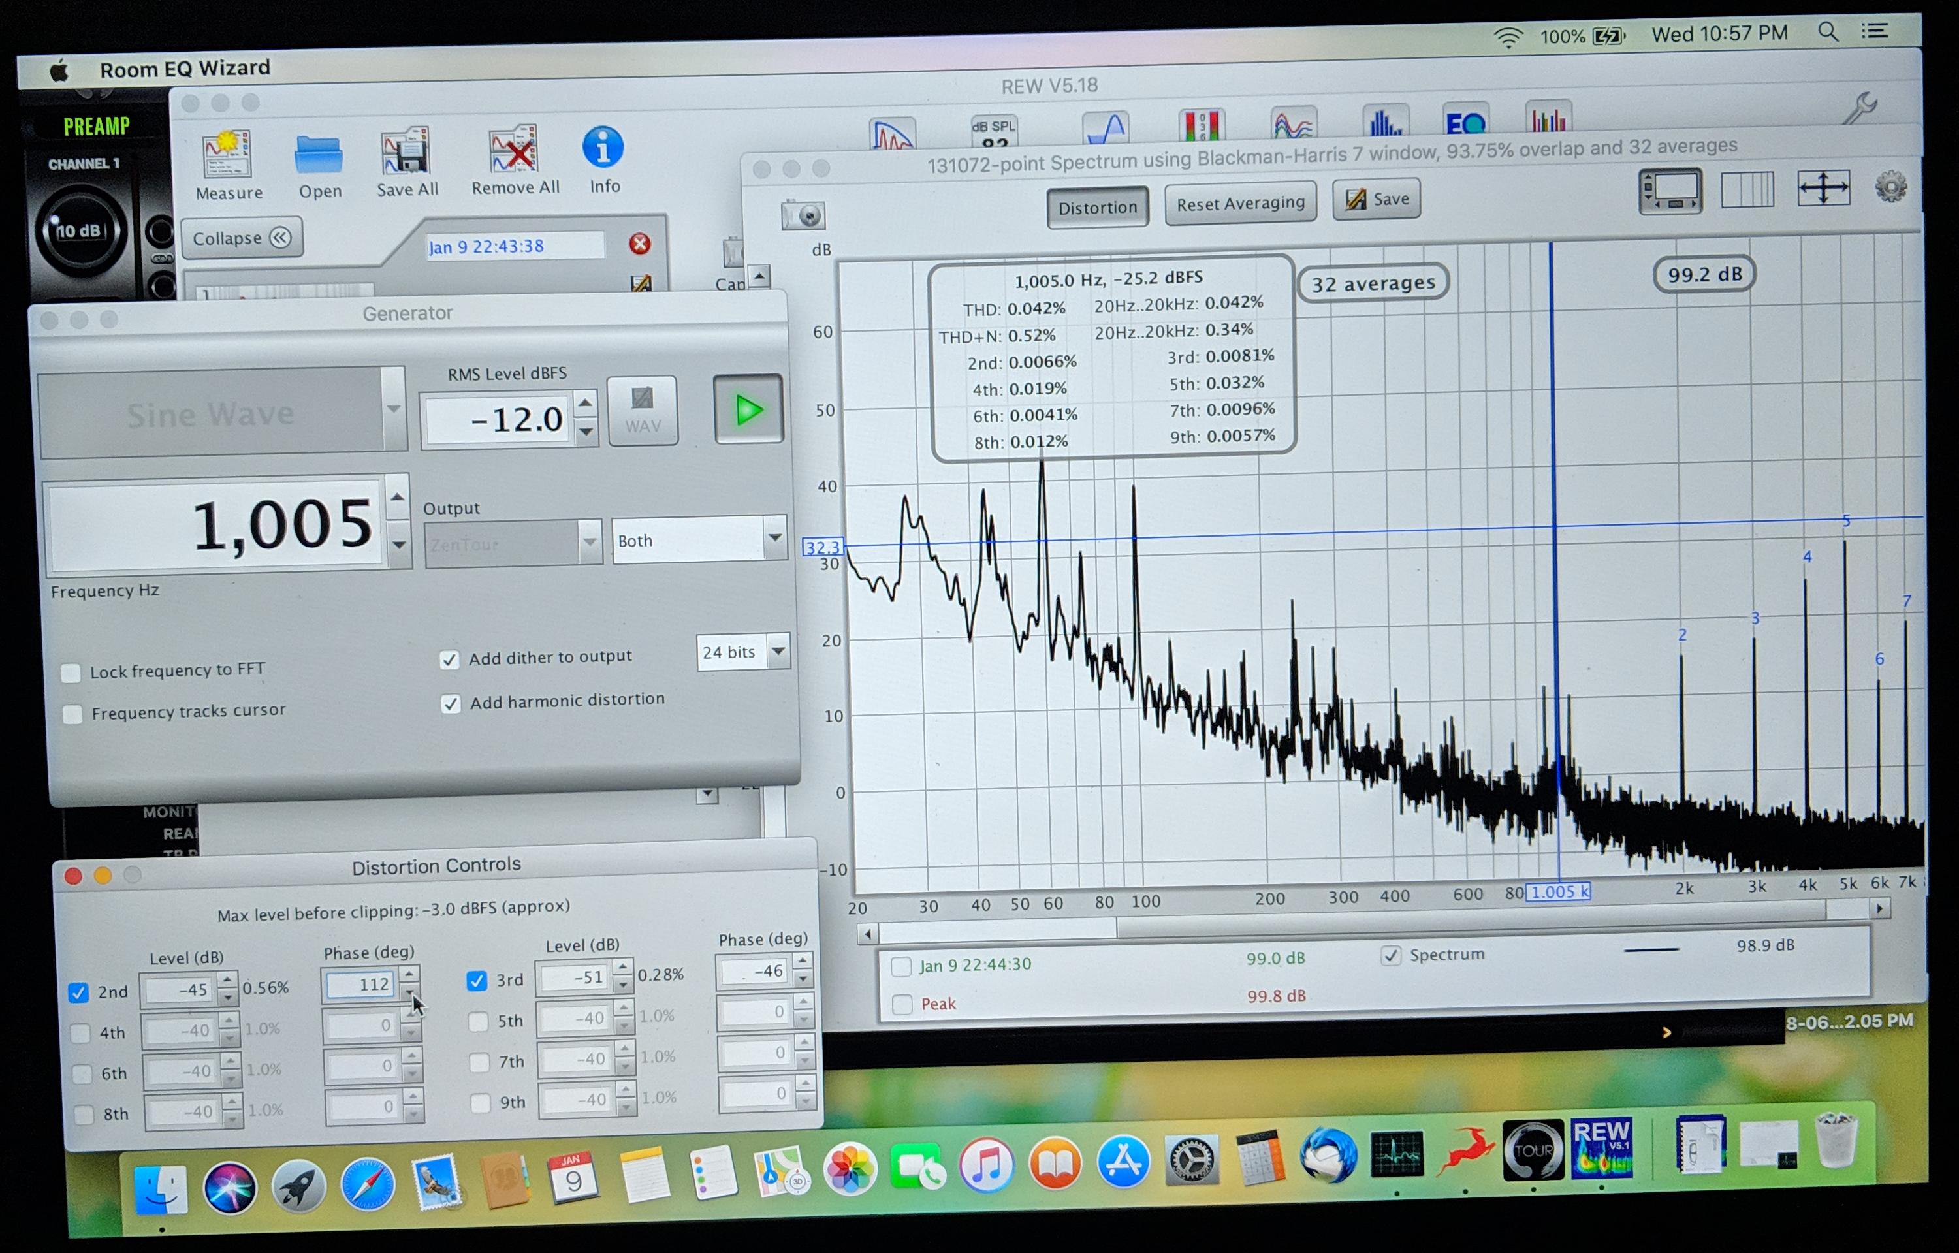Uncheck Add dither to output

(449, 660)
